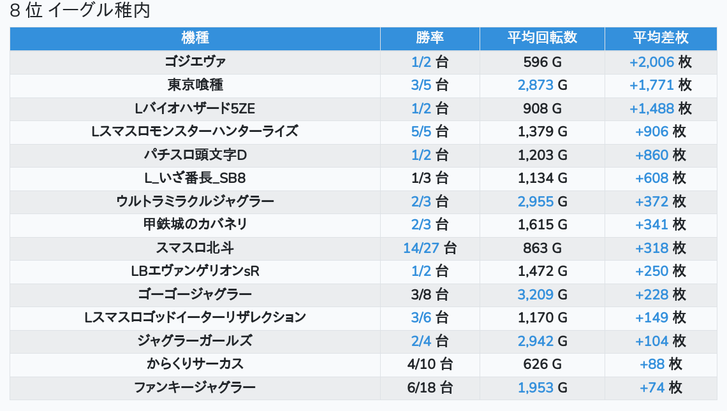Open the +74 value for ファンキージャグラー

point(653,387)
